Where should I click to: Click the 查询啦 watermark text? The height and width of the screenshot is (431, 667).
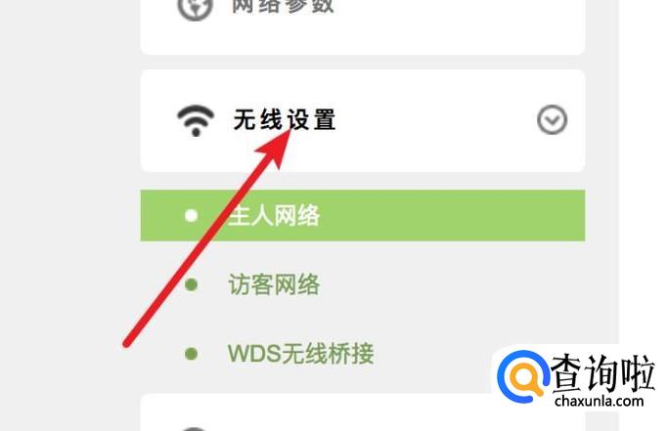(602, 373)
